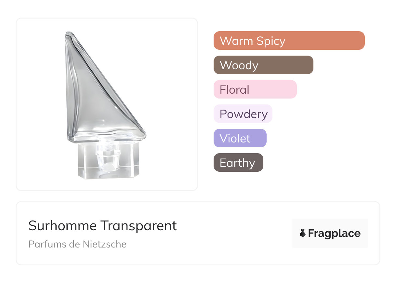
Task: Click the "Woody" label text
Action: [x=239, y=65]
